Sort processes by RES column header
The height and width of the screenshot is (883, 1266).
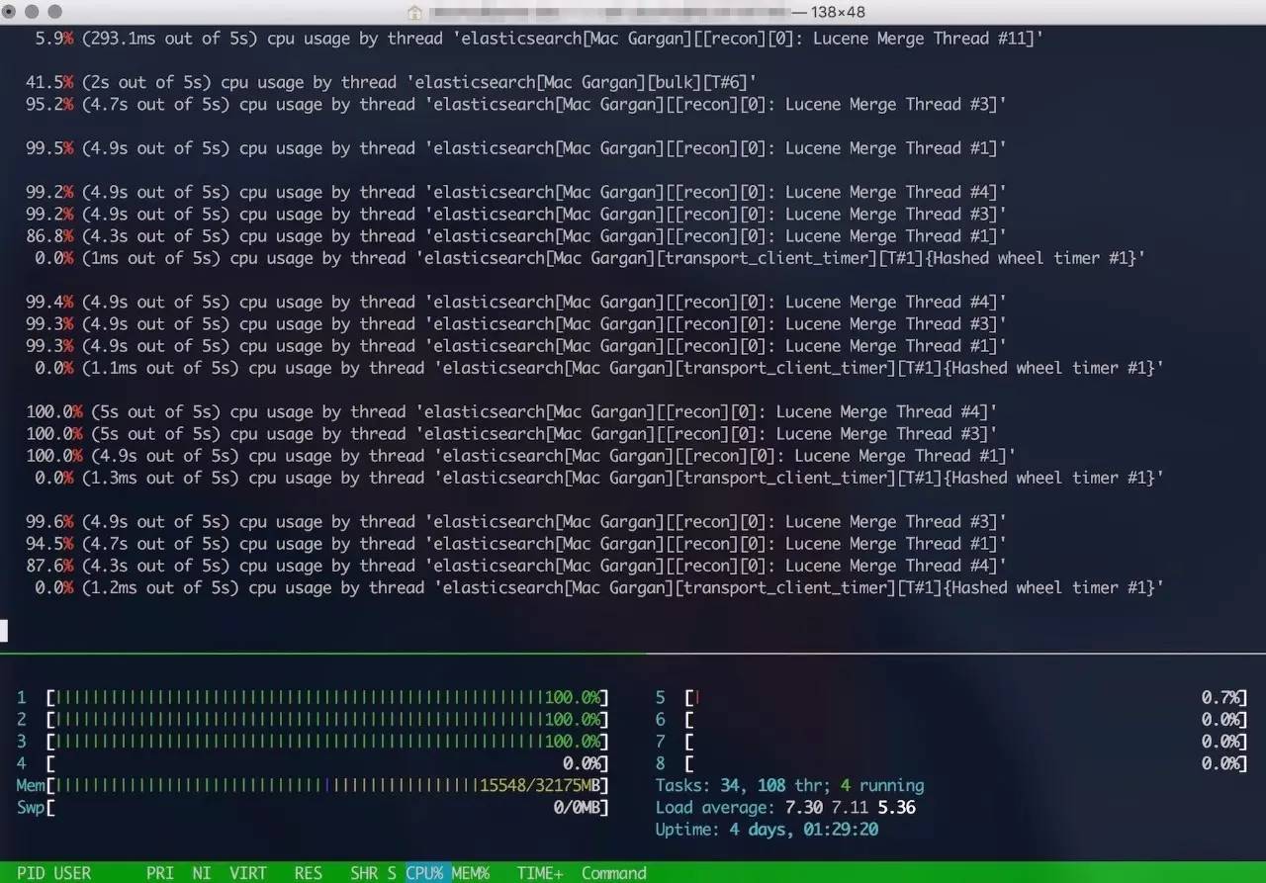[x=308, y=873]
